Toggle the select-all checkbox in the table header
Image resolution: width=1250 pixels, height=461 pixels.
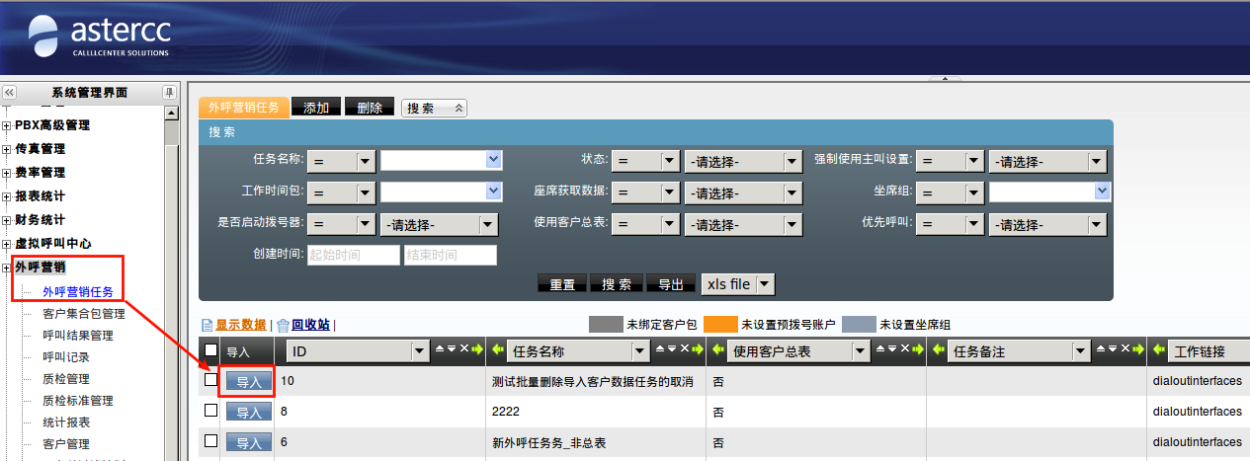tap(210, 350)
